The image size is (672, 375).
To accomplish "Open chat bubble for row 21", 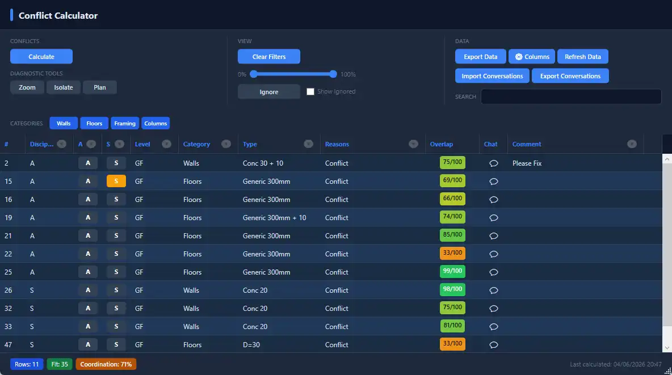I will click(x=494, y=235).
